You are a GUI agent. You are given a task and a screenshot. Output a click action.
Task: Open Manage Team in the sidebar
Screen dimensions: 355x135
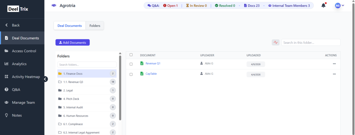pyautogui.click(x=22, y=102)
